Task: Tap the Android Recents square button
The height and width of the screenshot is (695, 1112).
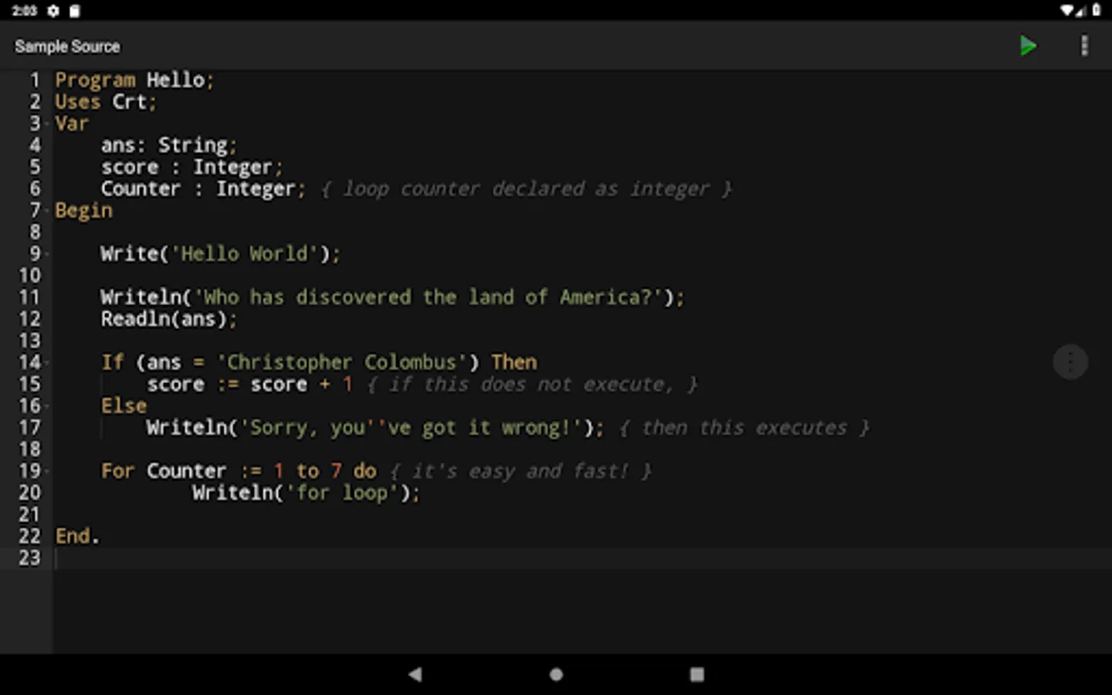Action: [697, 674]
